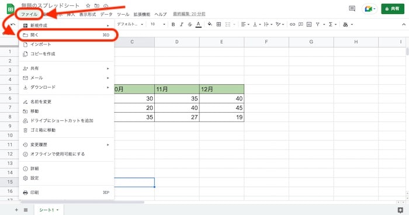Expand the メール submenu item

(x=67, y=78)
